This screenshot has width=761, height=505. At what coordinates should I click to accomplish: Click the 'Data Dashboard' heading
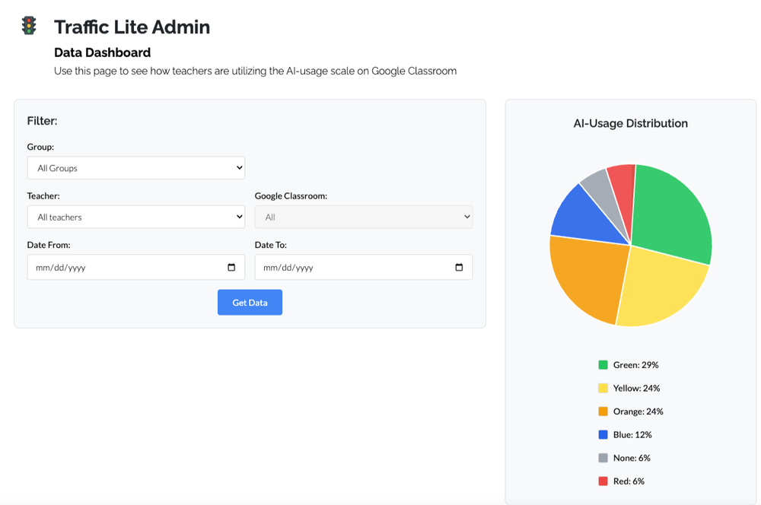[103, 52]
